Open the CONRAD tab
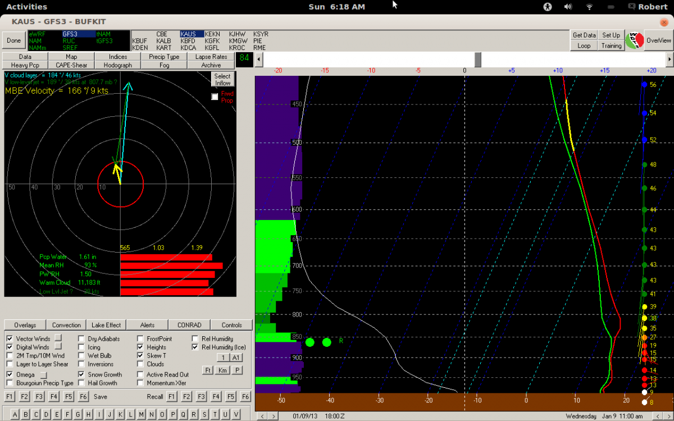This screenshot has height=421, width=674. click(189, 325)
